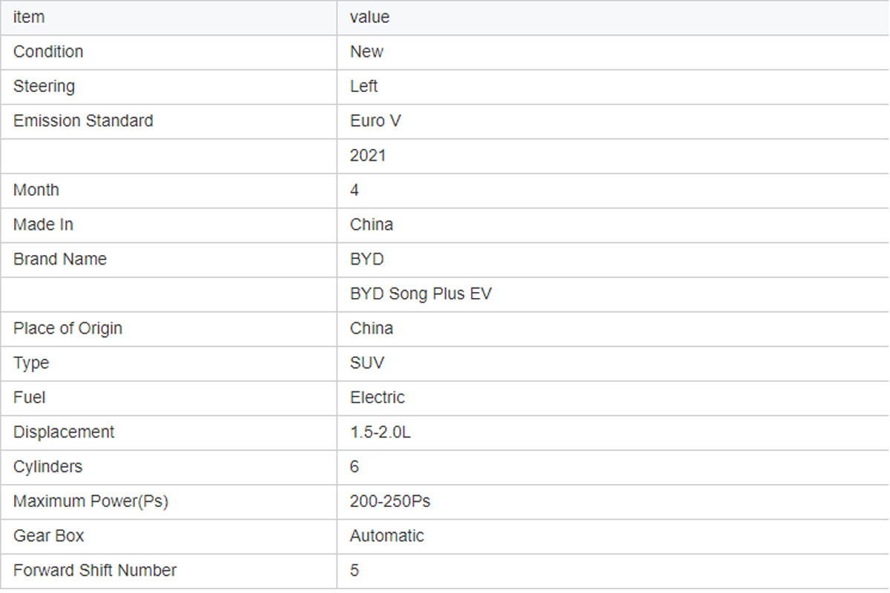The width and height of the screenshot is (890, 593).
Task: Click the 'value' column header cell
Action: [x=369, y=17]
